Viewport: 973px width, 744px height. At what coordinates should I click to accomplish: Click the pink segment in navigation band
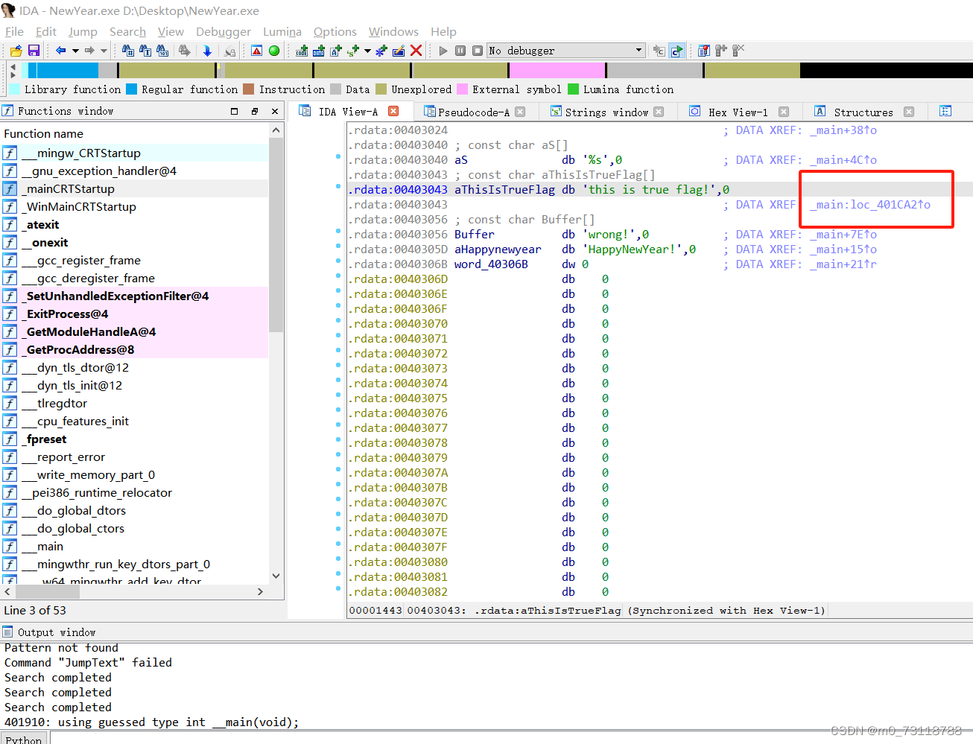point(557,70)
